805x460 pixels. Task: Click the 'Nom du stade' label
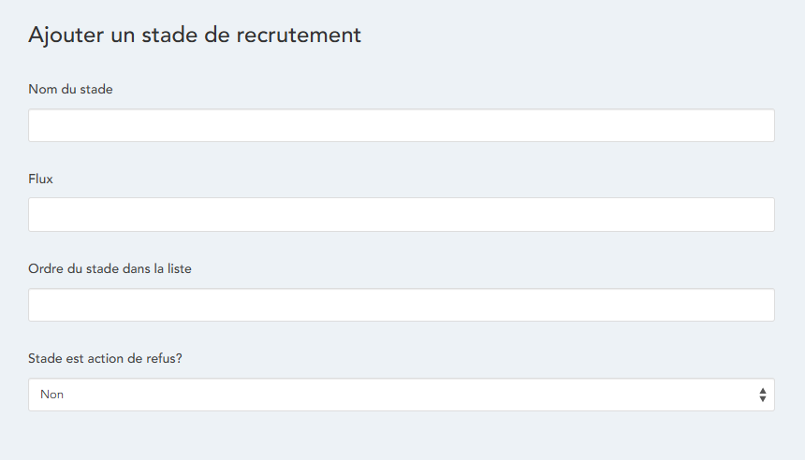71,89
